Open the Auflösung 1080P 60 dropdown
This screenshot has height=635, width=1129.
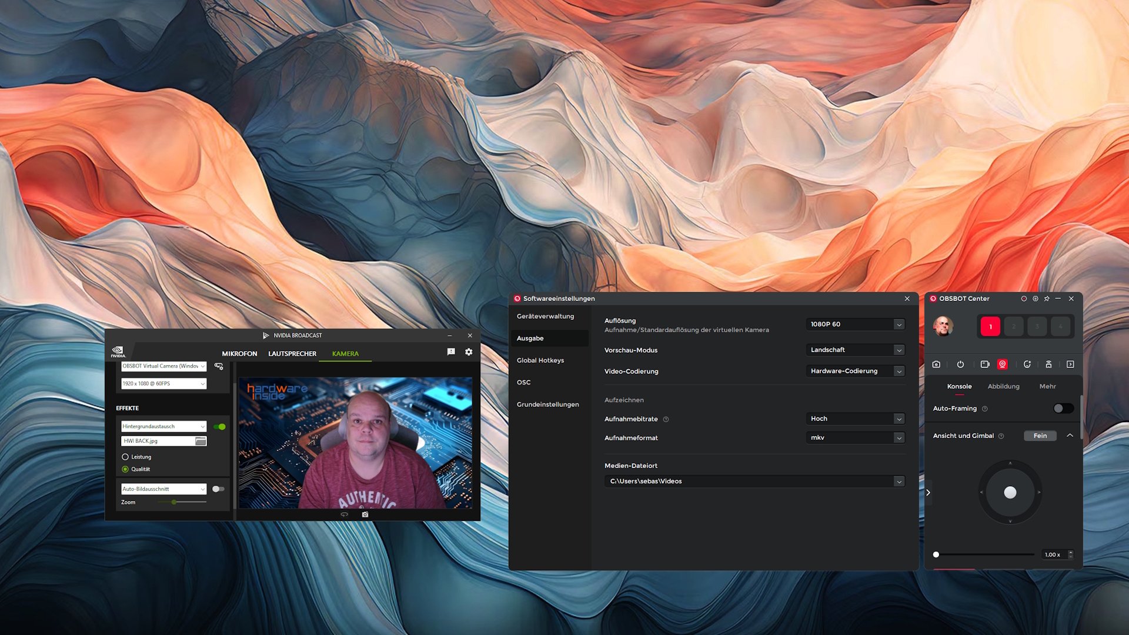[x=855, y=325]
